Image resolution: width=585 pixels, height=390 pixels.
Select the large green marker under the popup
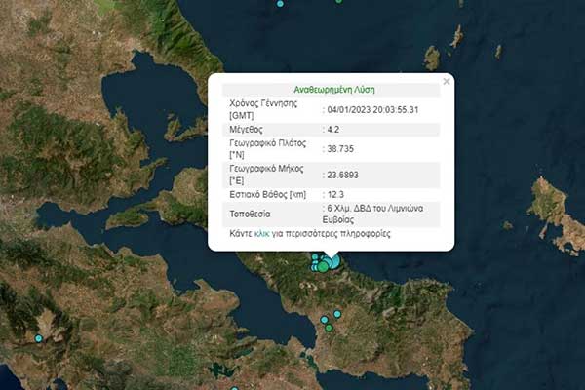click(323, 266)
